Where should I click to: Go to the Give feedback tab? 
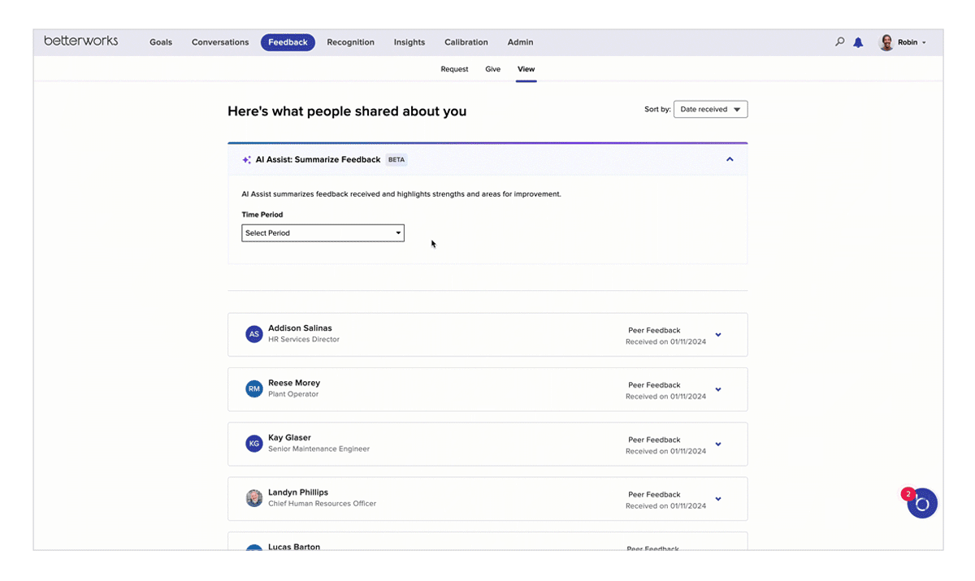[492, 69]
